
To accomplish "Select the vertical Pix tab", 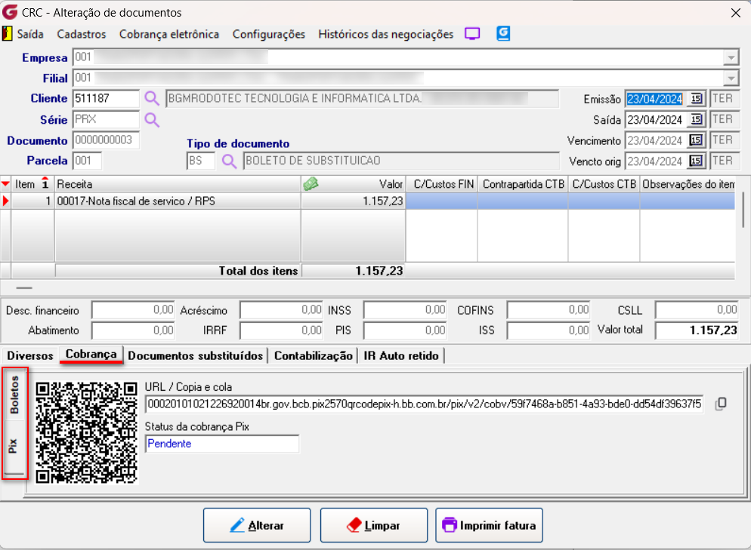I will pos(14,446).
